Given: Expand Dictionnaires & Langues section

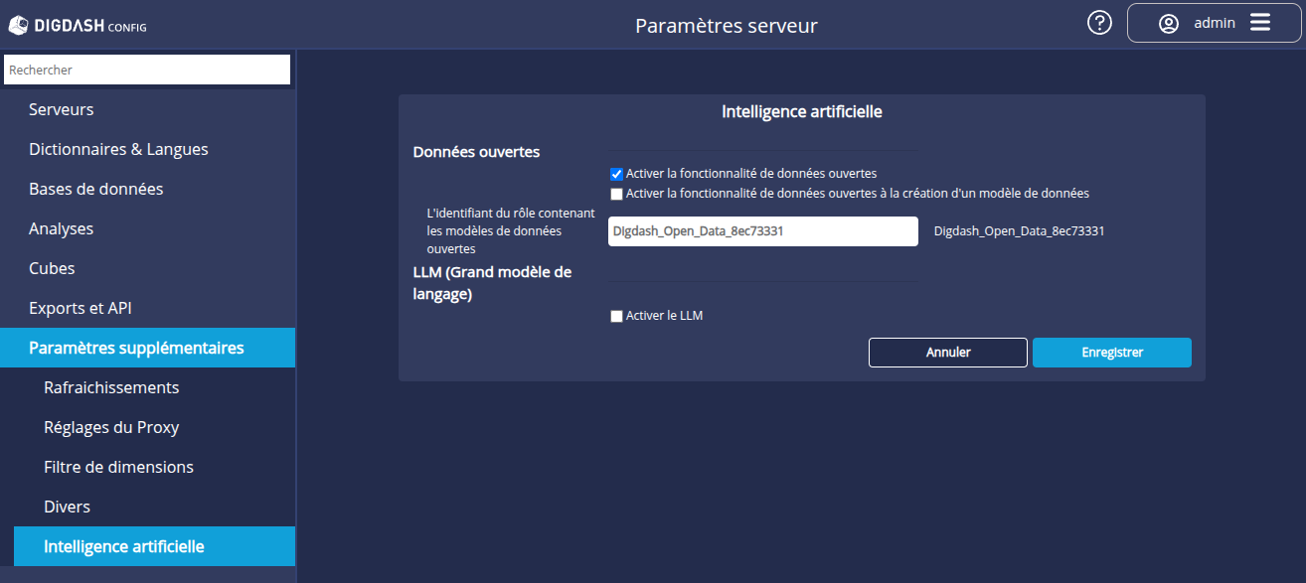Looking at the screenshot, I should click(x=118, y=149).
